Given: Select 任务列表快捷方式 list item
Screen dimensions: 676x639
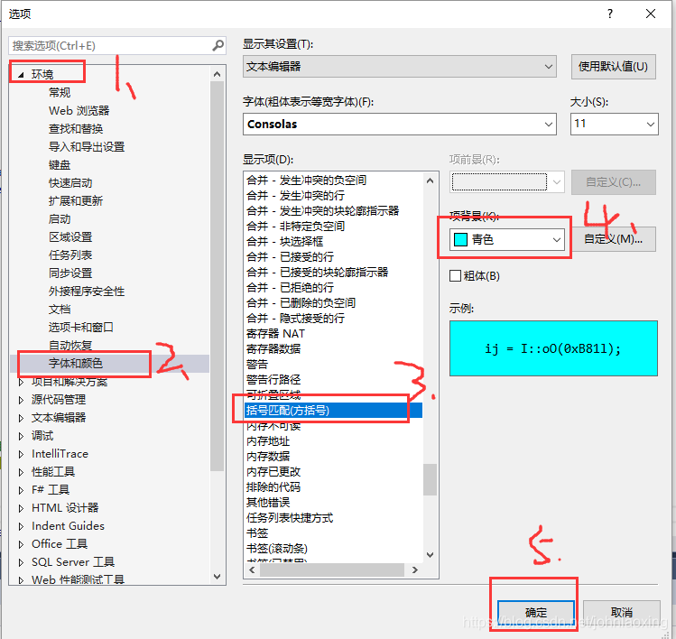Looking at the screenshot, I should coord(290,518).
